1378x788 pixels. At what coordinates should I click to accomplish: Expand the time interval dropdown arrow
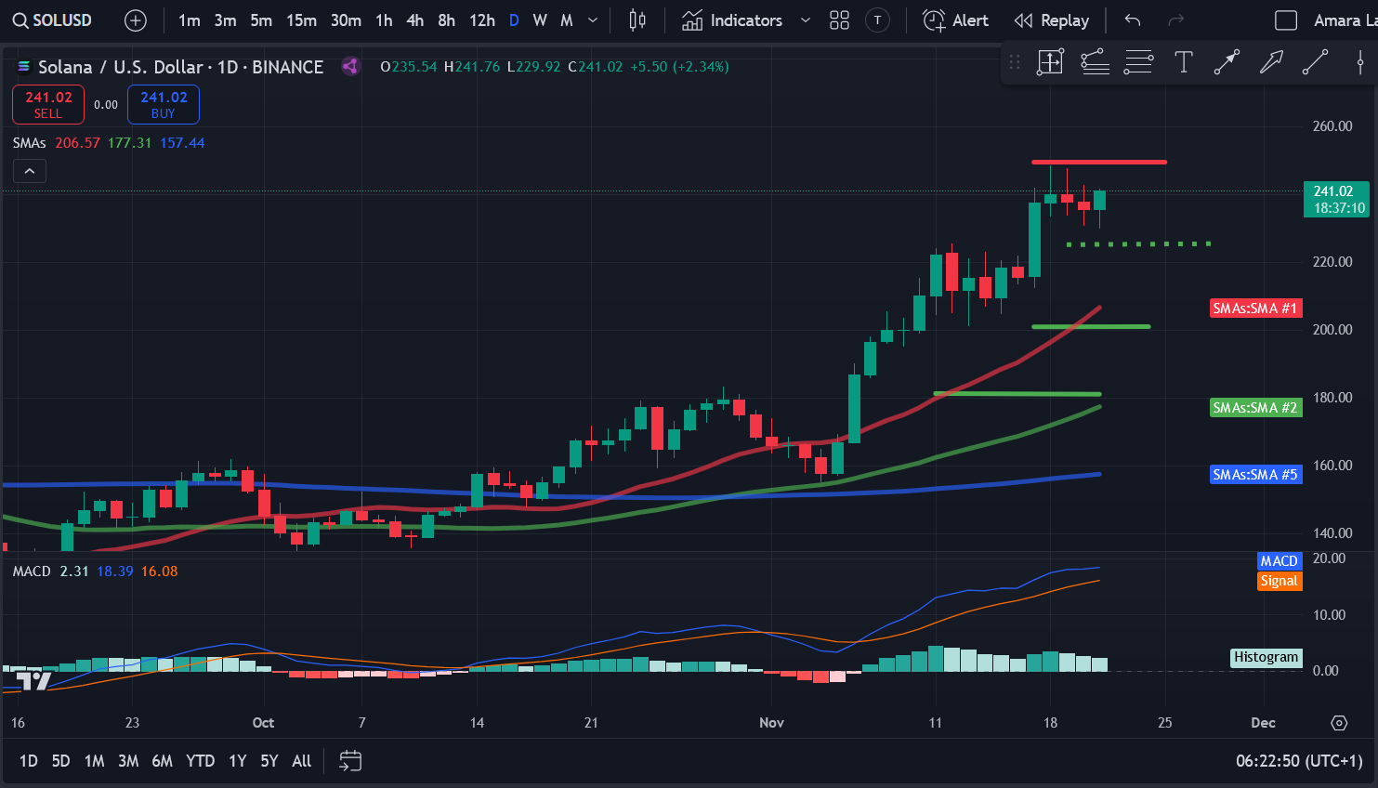(x=593, y=20)
